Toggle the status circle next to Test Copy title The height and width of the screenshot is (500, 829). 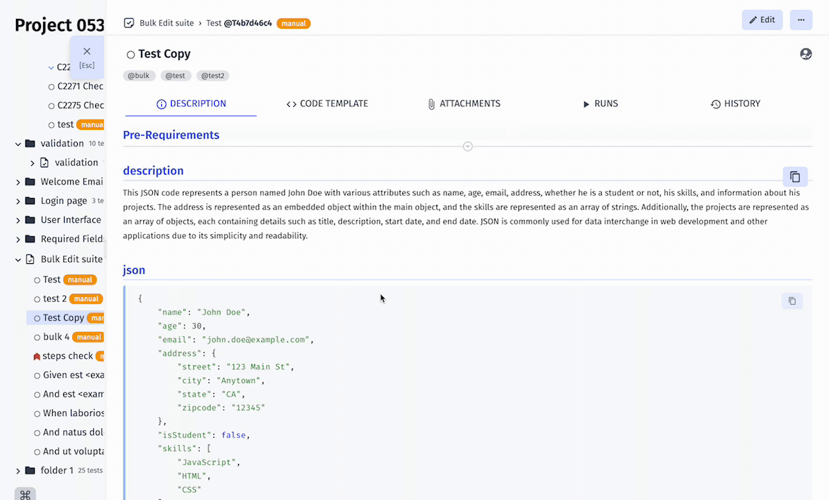(x=131, y=54)
